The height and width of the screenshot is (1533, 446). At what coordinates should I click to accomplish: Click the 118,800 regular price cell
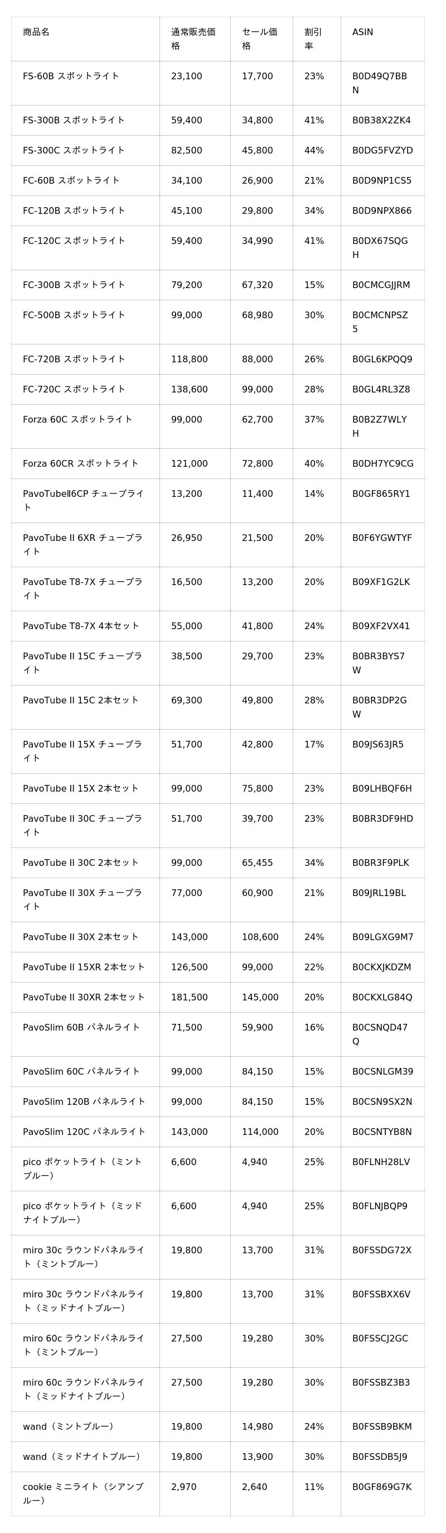point(189,360)
